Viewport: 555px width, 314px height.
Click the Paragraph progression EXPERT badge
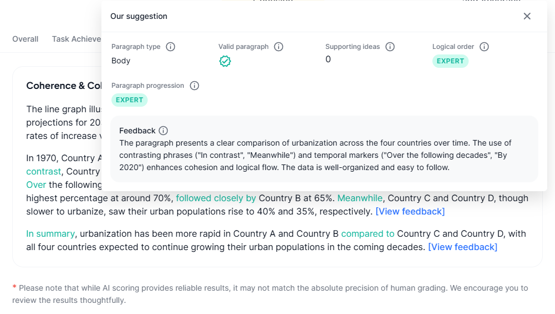[129, 100]
